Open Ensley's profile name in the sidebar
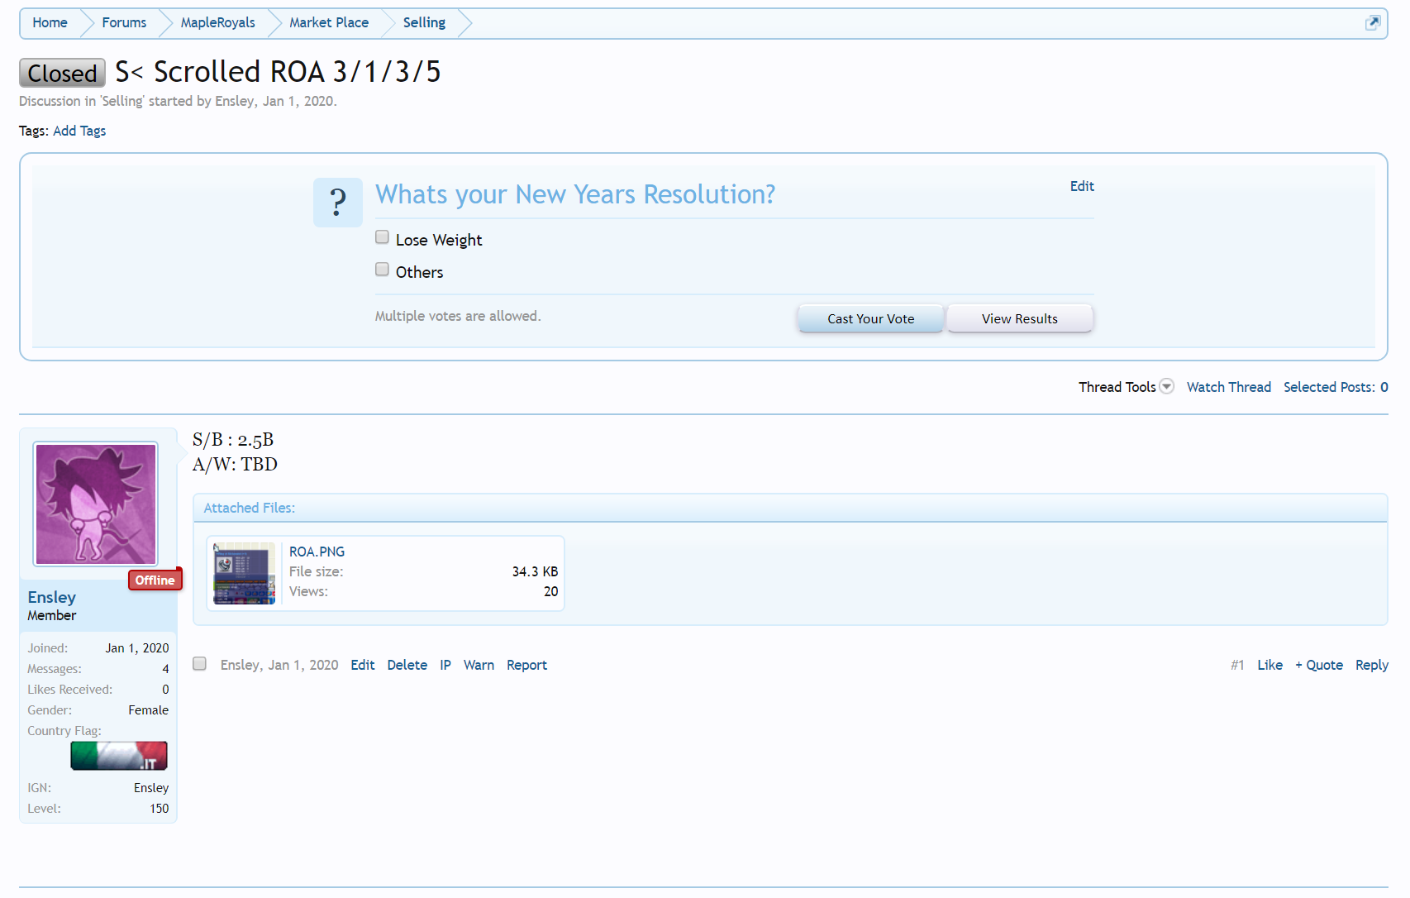Image resolution: width=1410 pixels, height=898 pixels. (x=51, y=597)
